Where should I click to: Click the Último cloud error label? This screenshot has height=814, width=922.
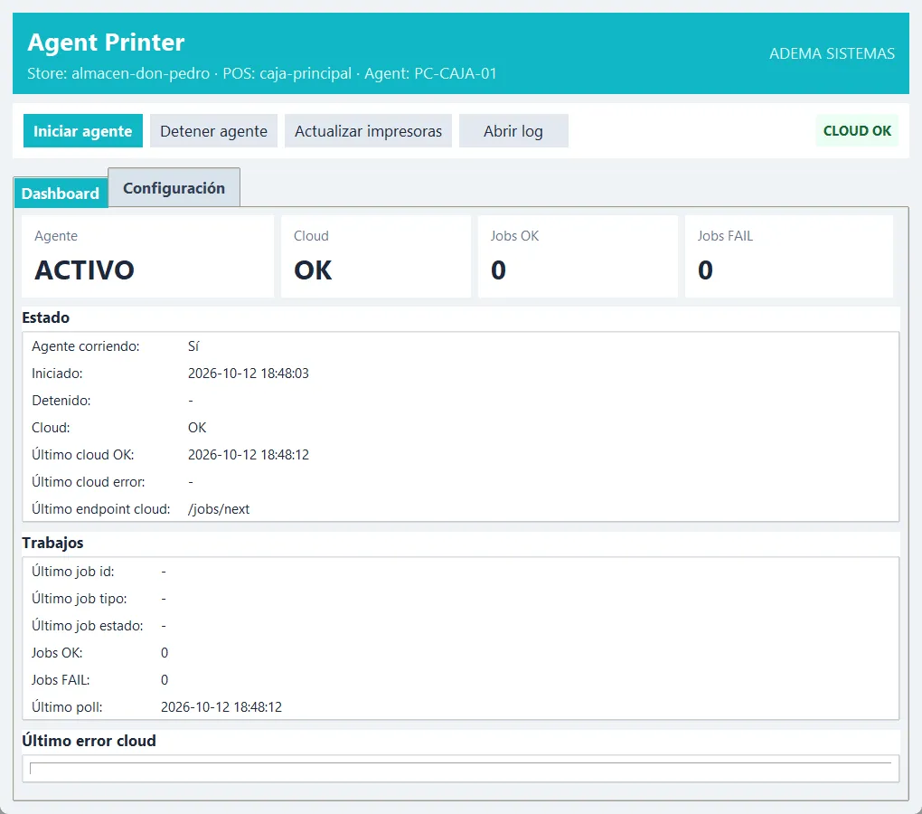click(x=89, y=482)
